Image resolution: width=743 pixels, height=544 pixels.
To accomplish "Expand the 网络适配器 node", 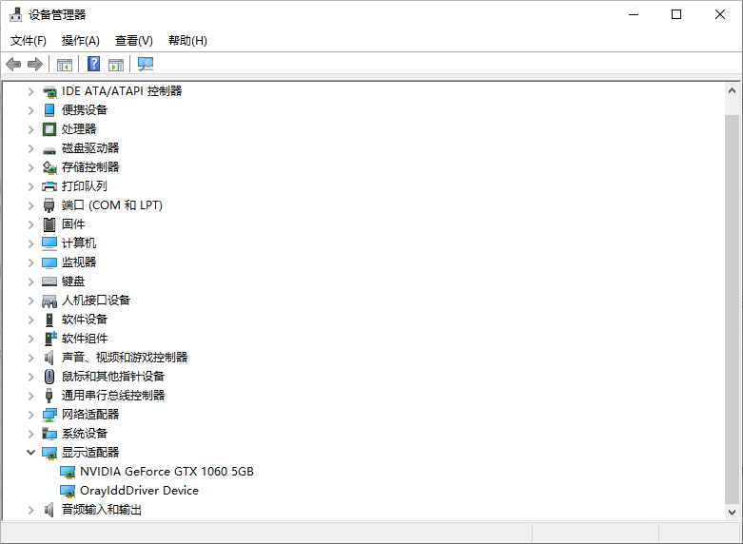I will 30,415.
